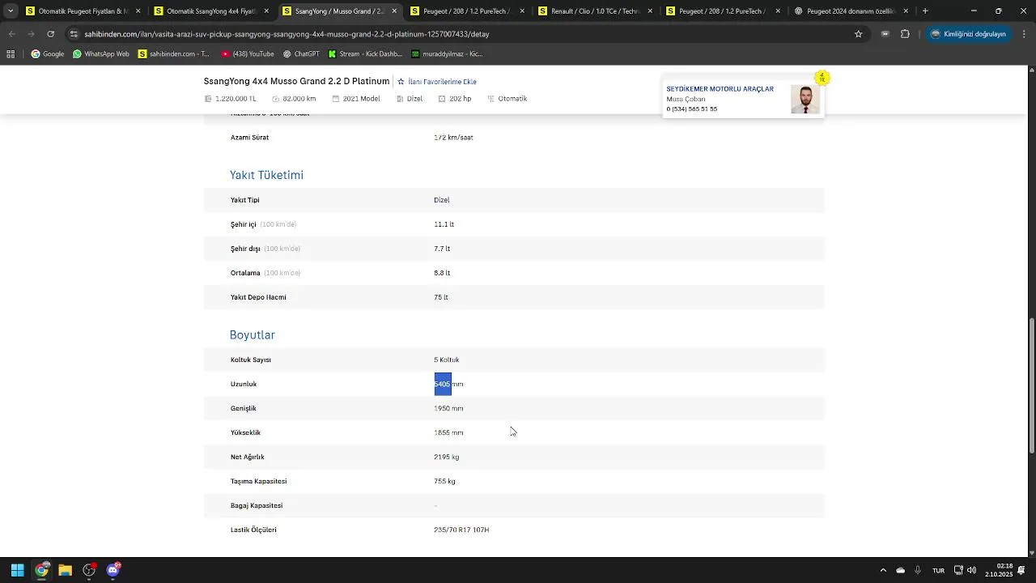
Task: Open the Chrome menu with three dots
Action: tap(1023, 34)
